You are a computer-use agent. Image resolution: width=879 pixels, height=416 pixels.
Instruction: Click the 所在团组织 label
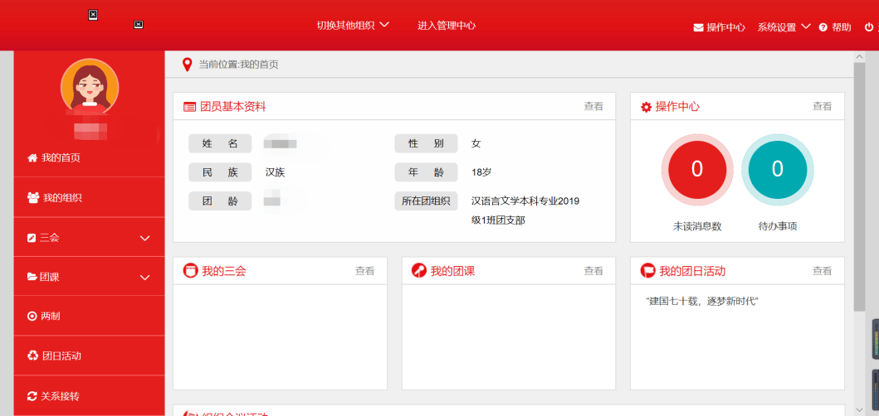coord(426,201)
